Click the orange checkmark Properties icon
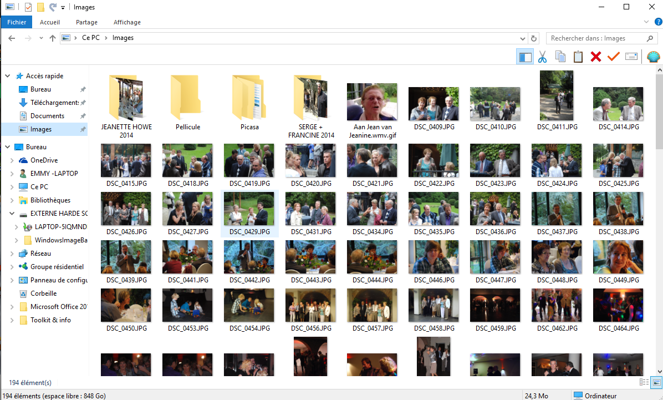Viewport: 663px width, 400px height. click(x=614, y=56)
